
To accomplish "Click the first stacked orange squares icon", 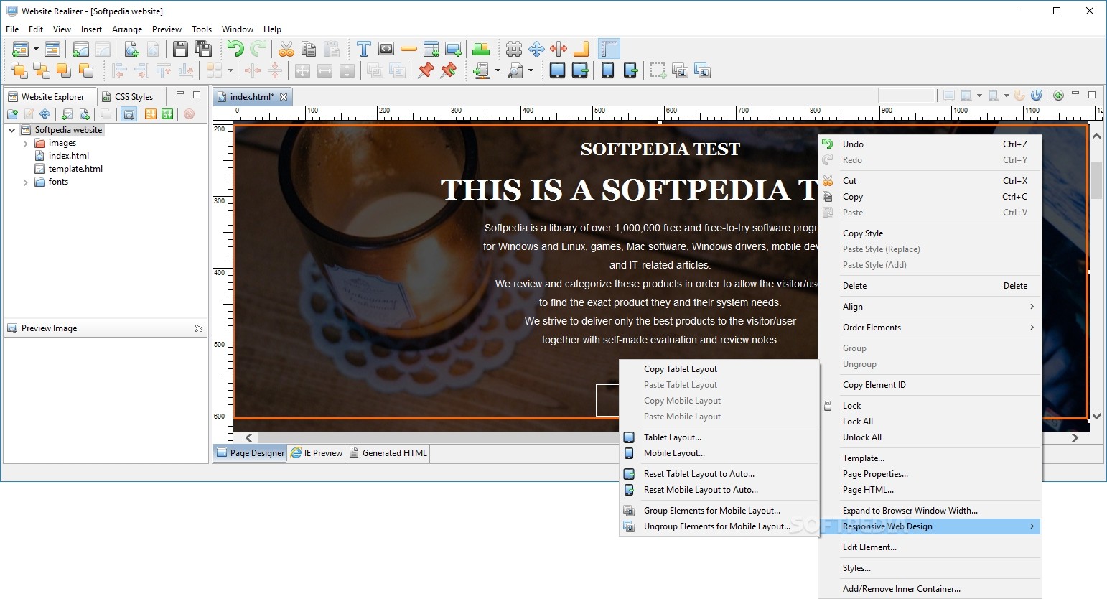I will tap(19, 70).
